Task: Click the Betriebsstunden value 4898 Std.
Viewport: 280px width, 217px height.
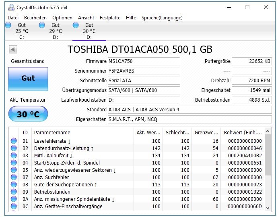Action: click(252, 100)
